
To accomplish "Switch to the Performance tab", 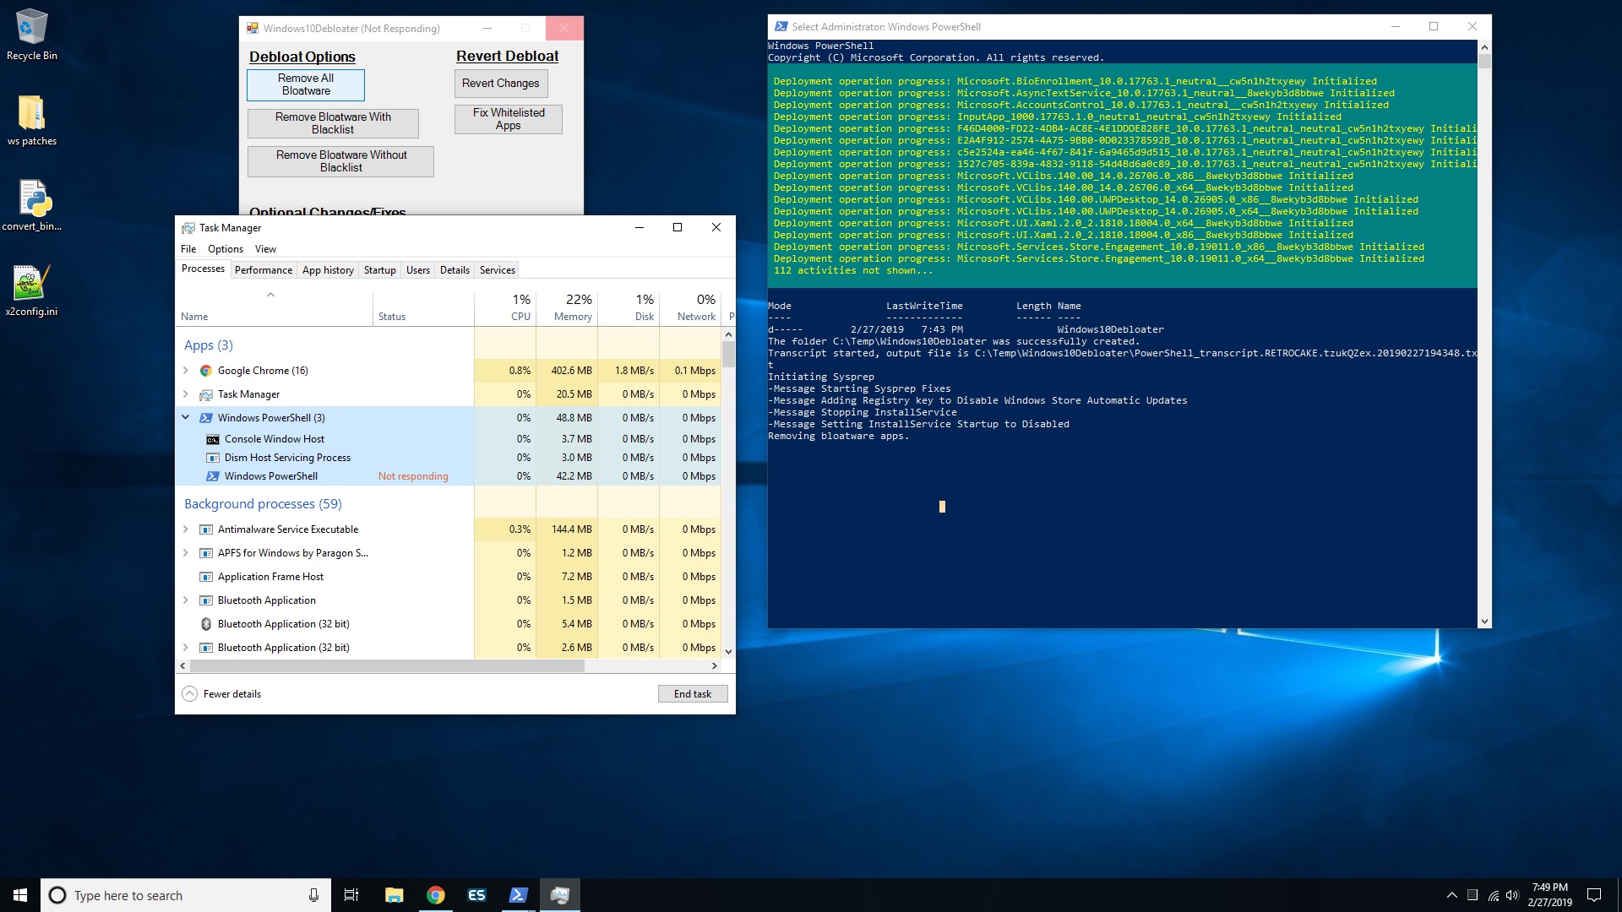I will (x=263, y=269).
